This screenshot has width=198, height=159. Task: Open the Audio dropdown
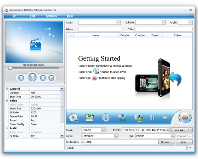coord(118,22)
